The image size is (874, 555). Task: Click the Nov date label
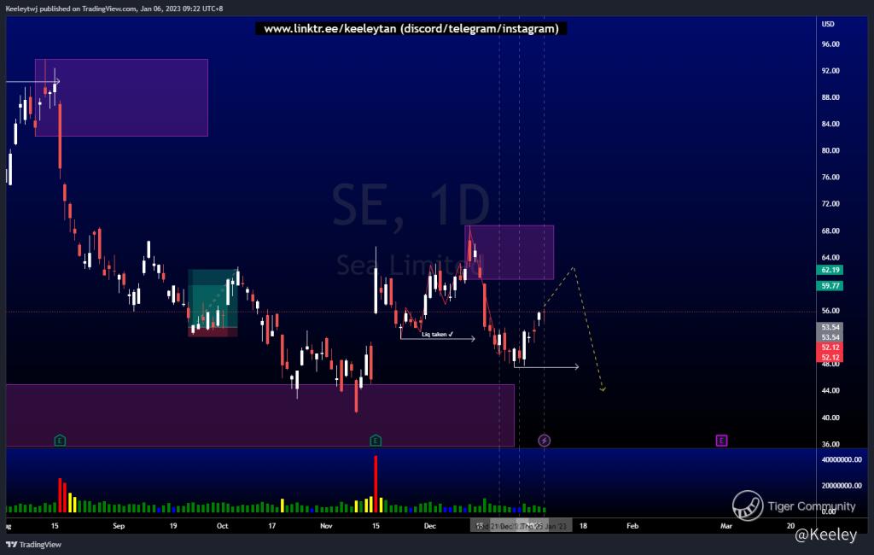[326, 526]
